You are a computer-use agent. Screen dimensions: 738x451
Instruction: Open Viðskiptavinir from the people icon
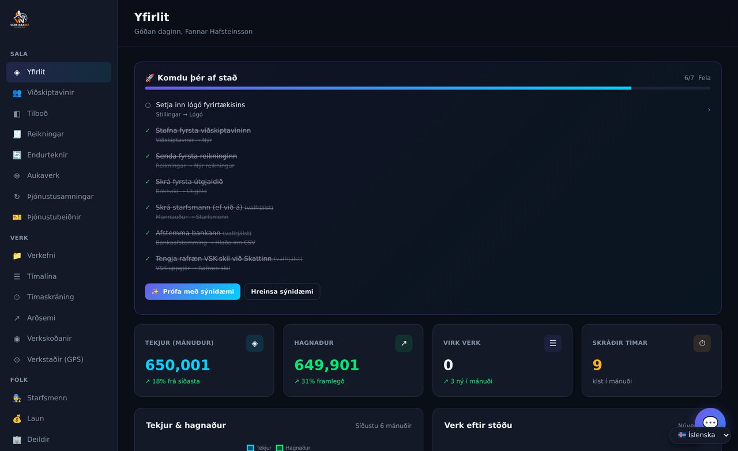coord(17,93)
